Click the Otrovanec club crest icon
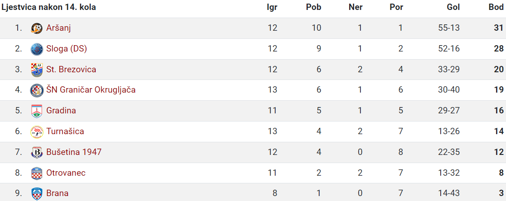This screenshot has height=201, width=506. click(x=37, y=173)
